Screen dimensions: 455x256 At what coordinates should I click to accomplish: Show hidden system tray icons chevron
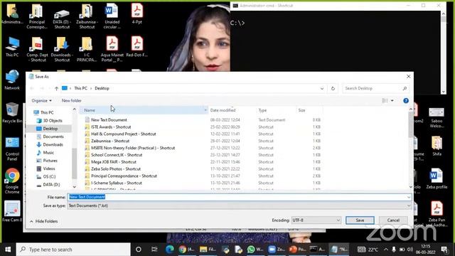pyautogui.click(x=385, y=250)
